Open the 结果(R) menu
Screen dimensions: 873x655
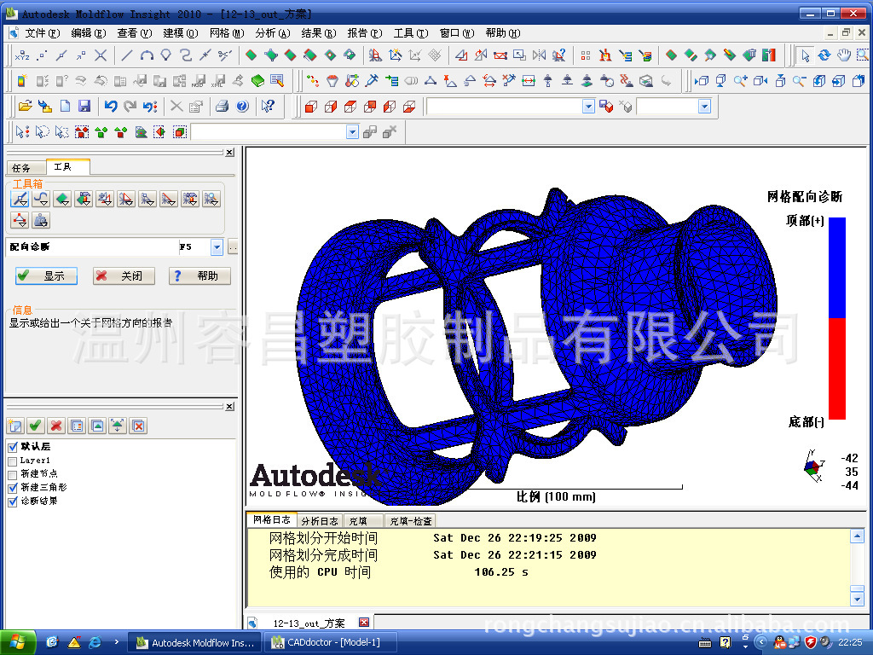(319, 33)
